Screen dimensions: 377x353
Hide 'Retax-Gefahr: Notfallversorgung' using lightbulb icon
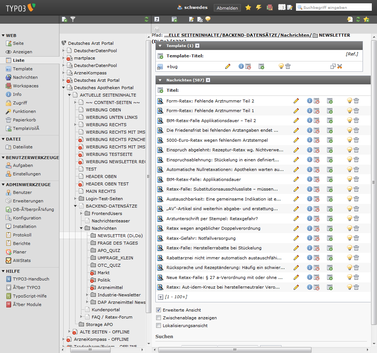[349, 238]
